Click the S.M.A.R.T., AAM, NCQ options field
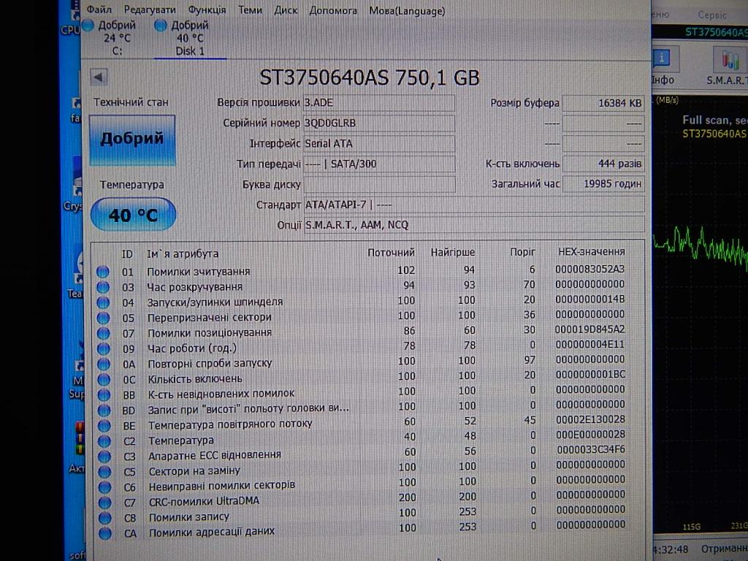Image resolution: width=748 pixels, height=561 pixels. (x=474, y=225)
